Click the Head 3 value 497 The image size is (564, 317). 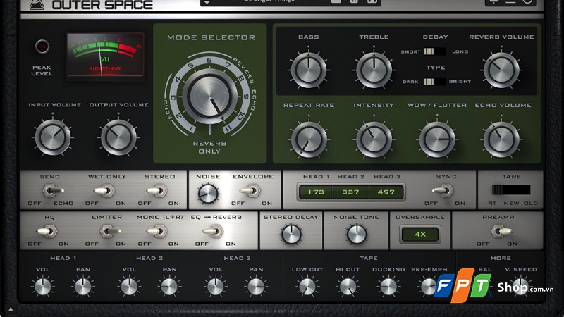(386, 192)
